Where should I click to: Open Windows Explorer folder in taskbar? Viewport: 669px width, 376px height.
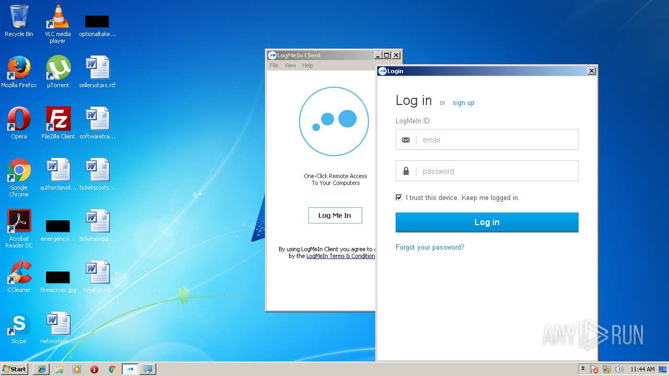coord(59,369)
